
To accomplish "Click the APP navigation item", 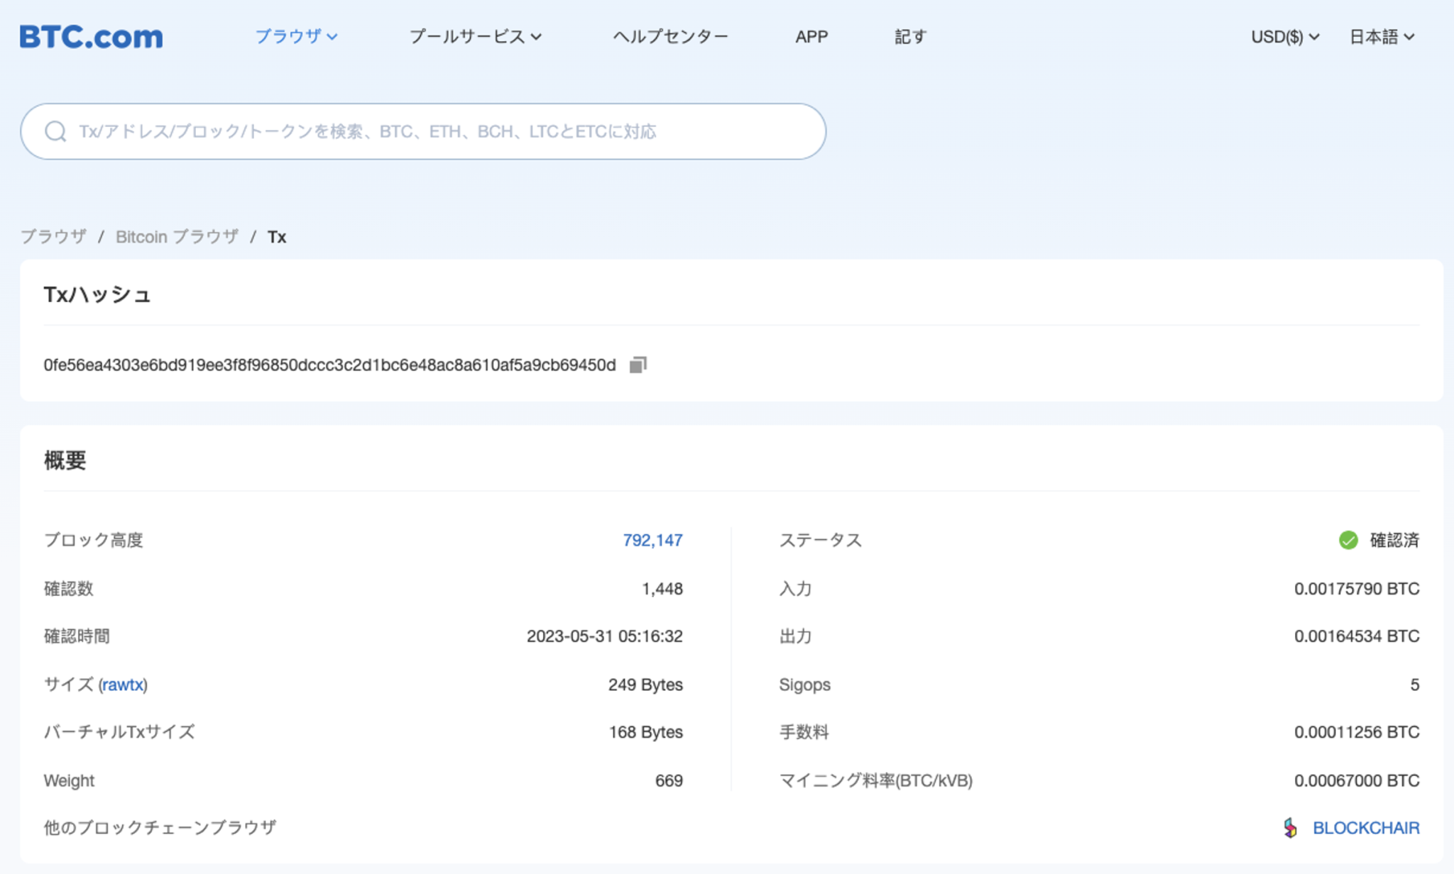I will [x=811, y=36].
